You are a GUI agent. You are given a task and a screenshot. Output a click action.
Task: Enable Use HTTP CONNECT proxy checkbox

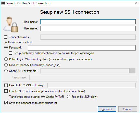coord(6,85)
